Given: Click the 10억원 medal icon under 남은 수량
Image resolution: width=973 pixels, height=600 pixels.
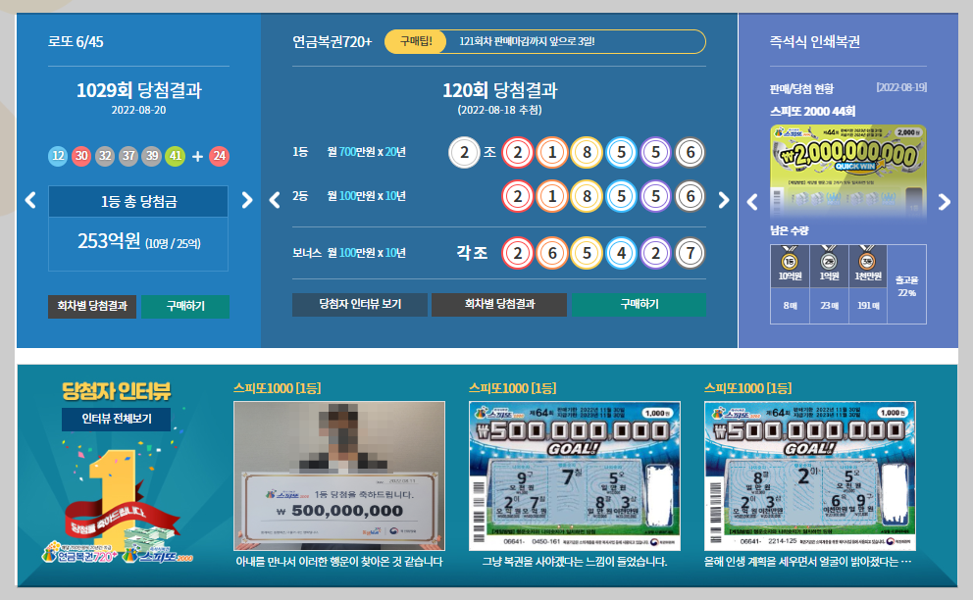Looking at the screenshot, I should pyautogui.click(x=788, y=260).
